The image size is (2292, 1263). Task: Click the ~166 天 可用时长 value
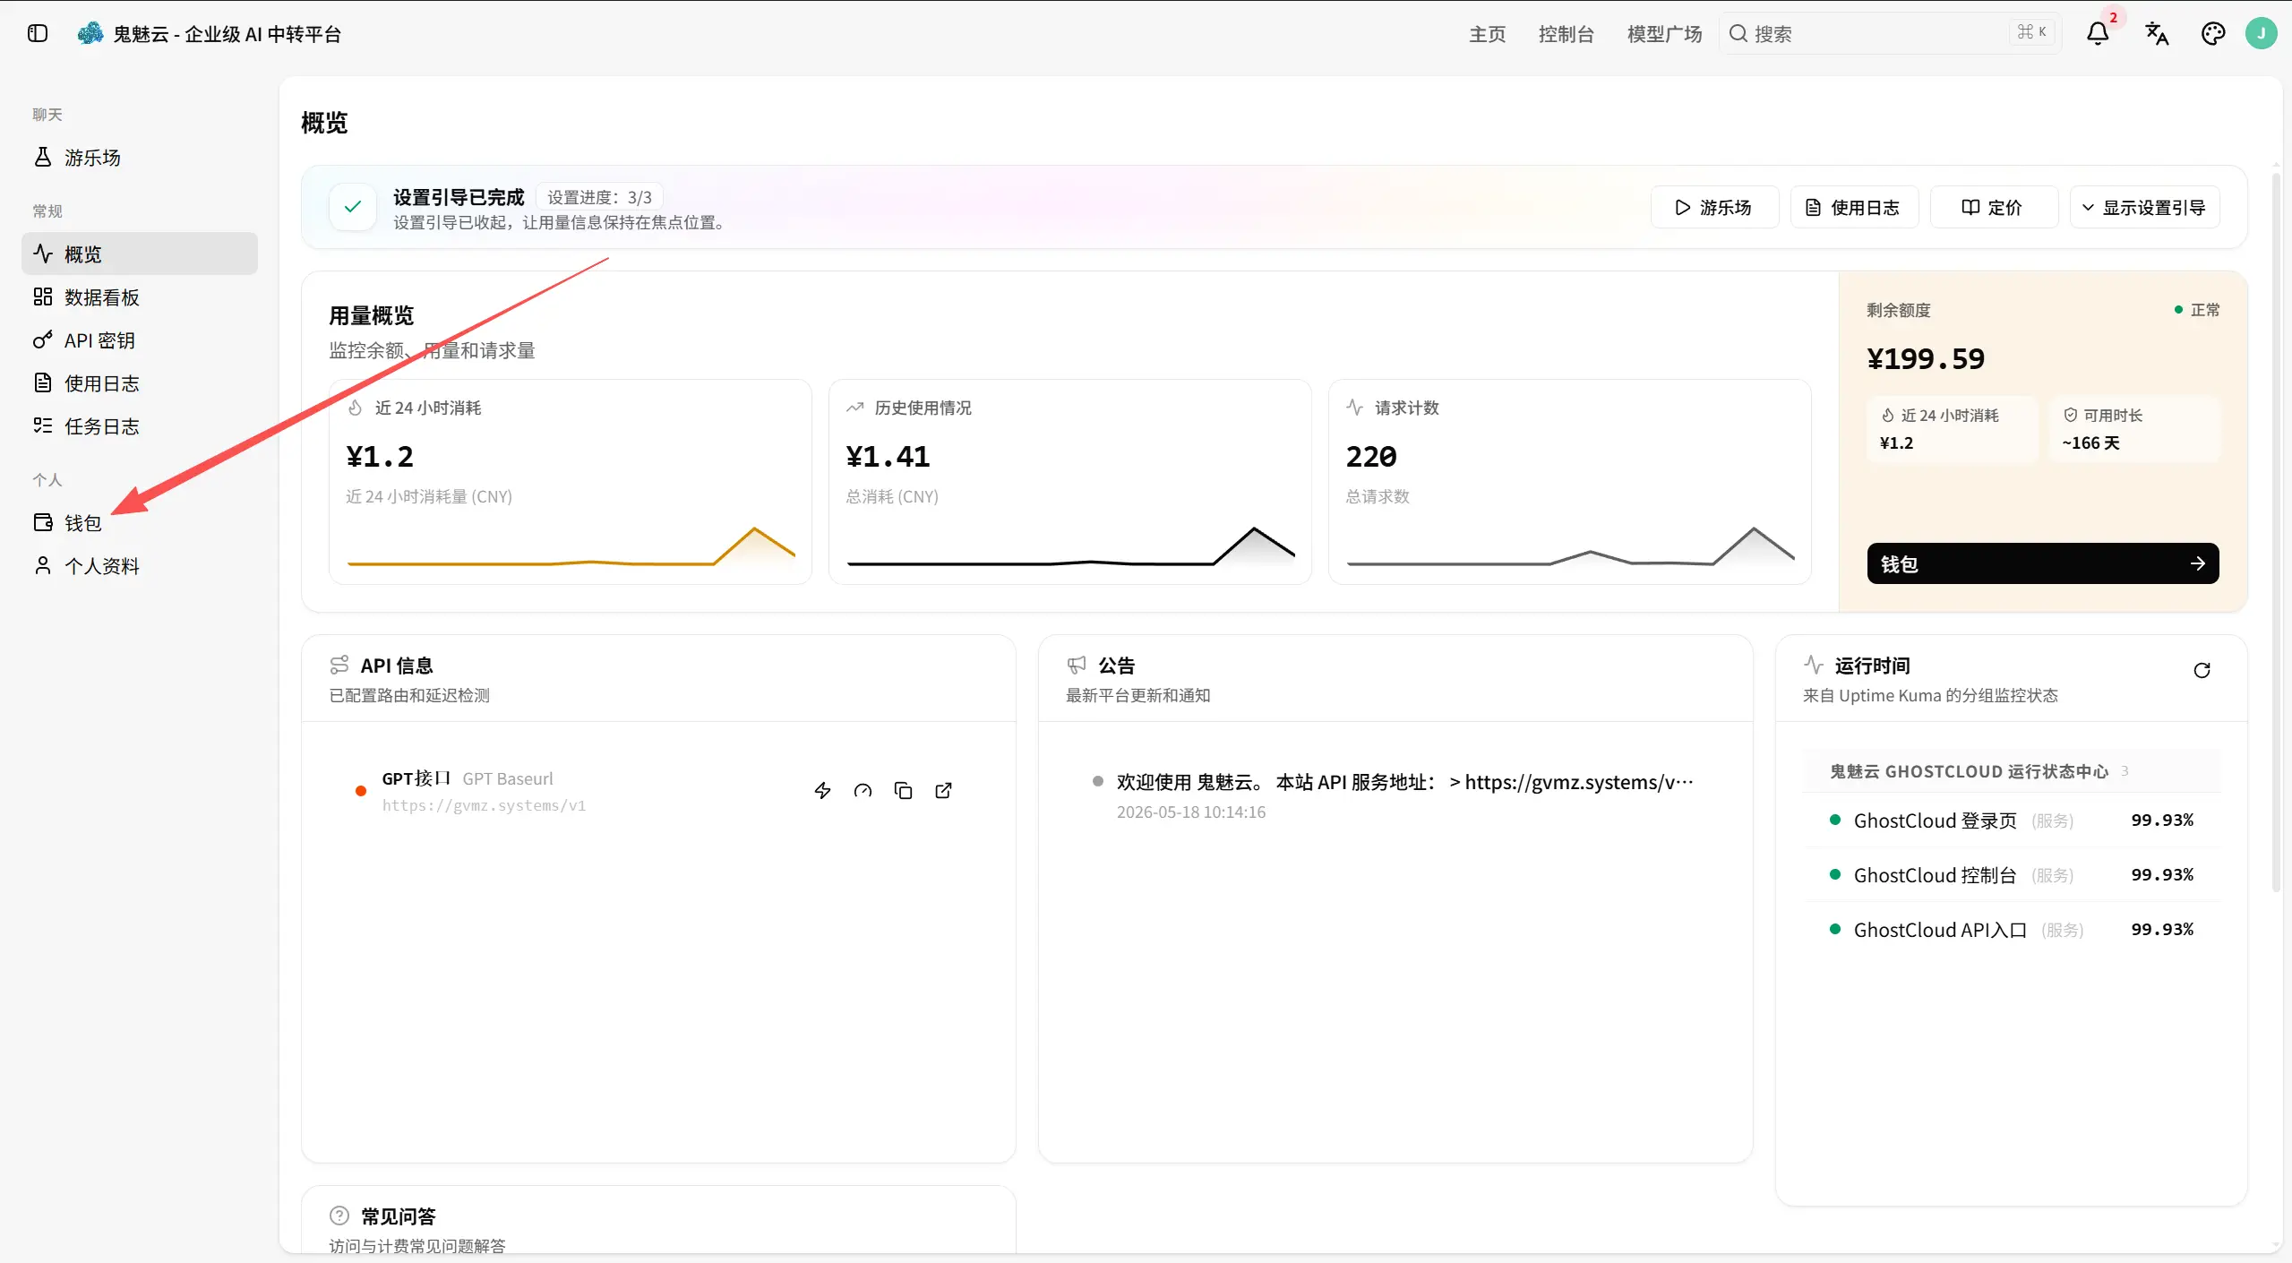coord(2091,443)
